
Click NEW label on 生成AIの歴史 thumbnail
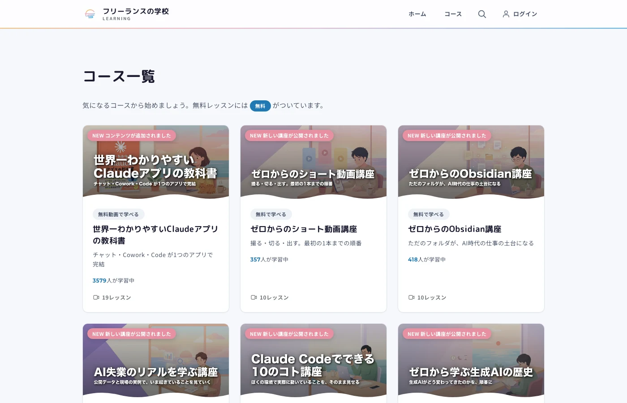[x=447, y=334]
